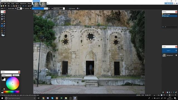The image size is (178, 100).
Task: Toggle the Layers window icon at top right
Action: [x=170, y=3]
